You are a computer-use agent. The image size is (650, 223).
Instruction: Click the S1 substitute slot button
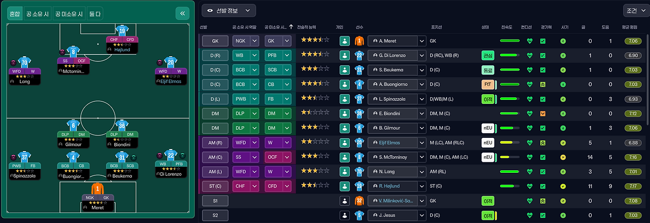pos(215,201)
